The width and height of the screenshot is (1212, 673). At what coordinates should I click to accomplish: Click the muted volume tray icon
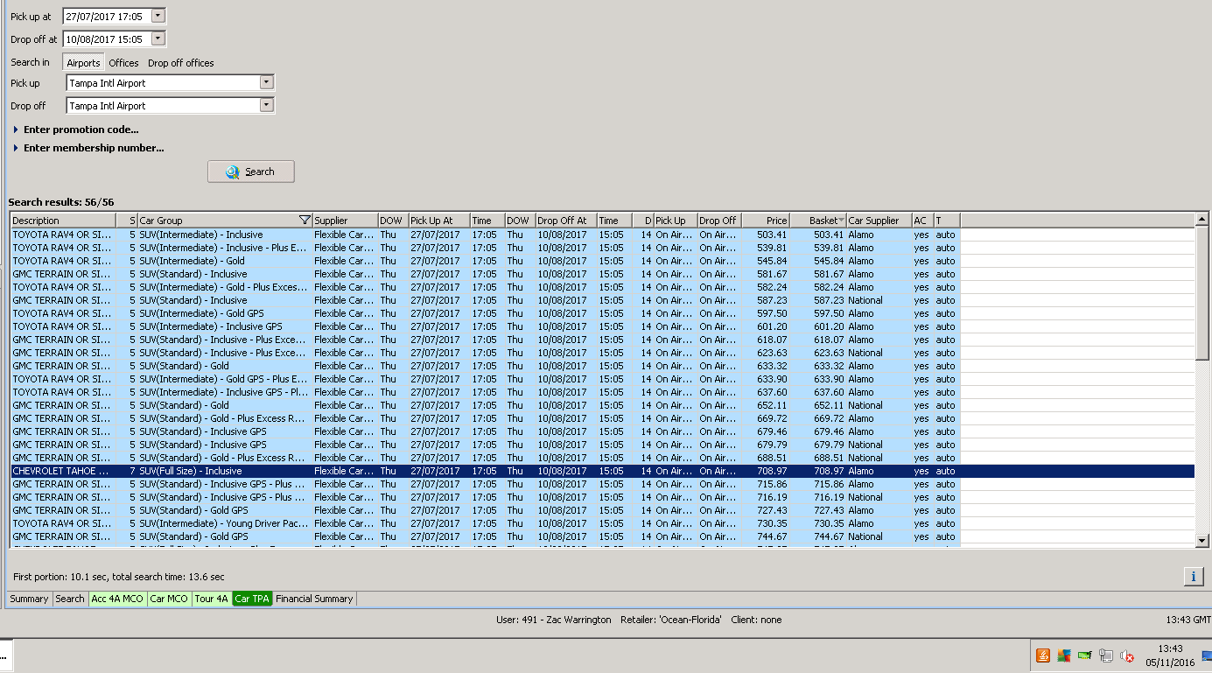pyautogui.click(x=1127, y=655)
